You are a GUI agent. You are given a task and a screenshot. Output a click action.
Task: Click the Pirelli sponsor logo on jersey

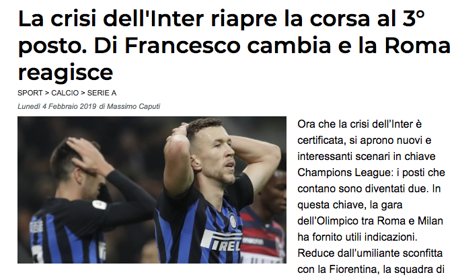[221, 241]
